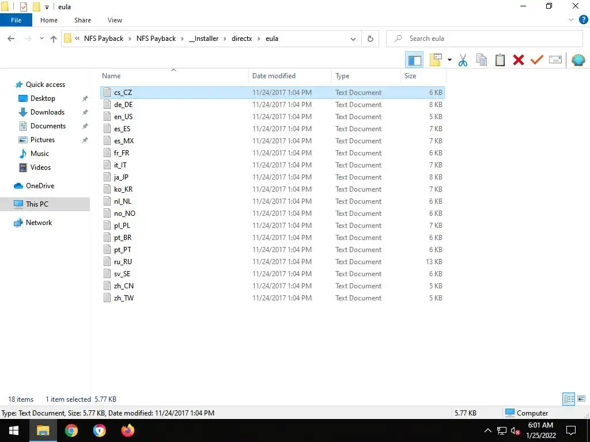The width and height of the screenshot is (590, 442).
Task: Select the pt_BR file
Action: coord(273,238)
